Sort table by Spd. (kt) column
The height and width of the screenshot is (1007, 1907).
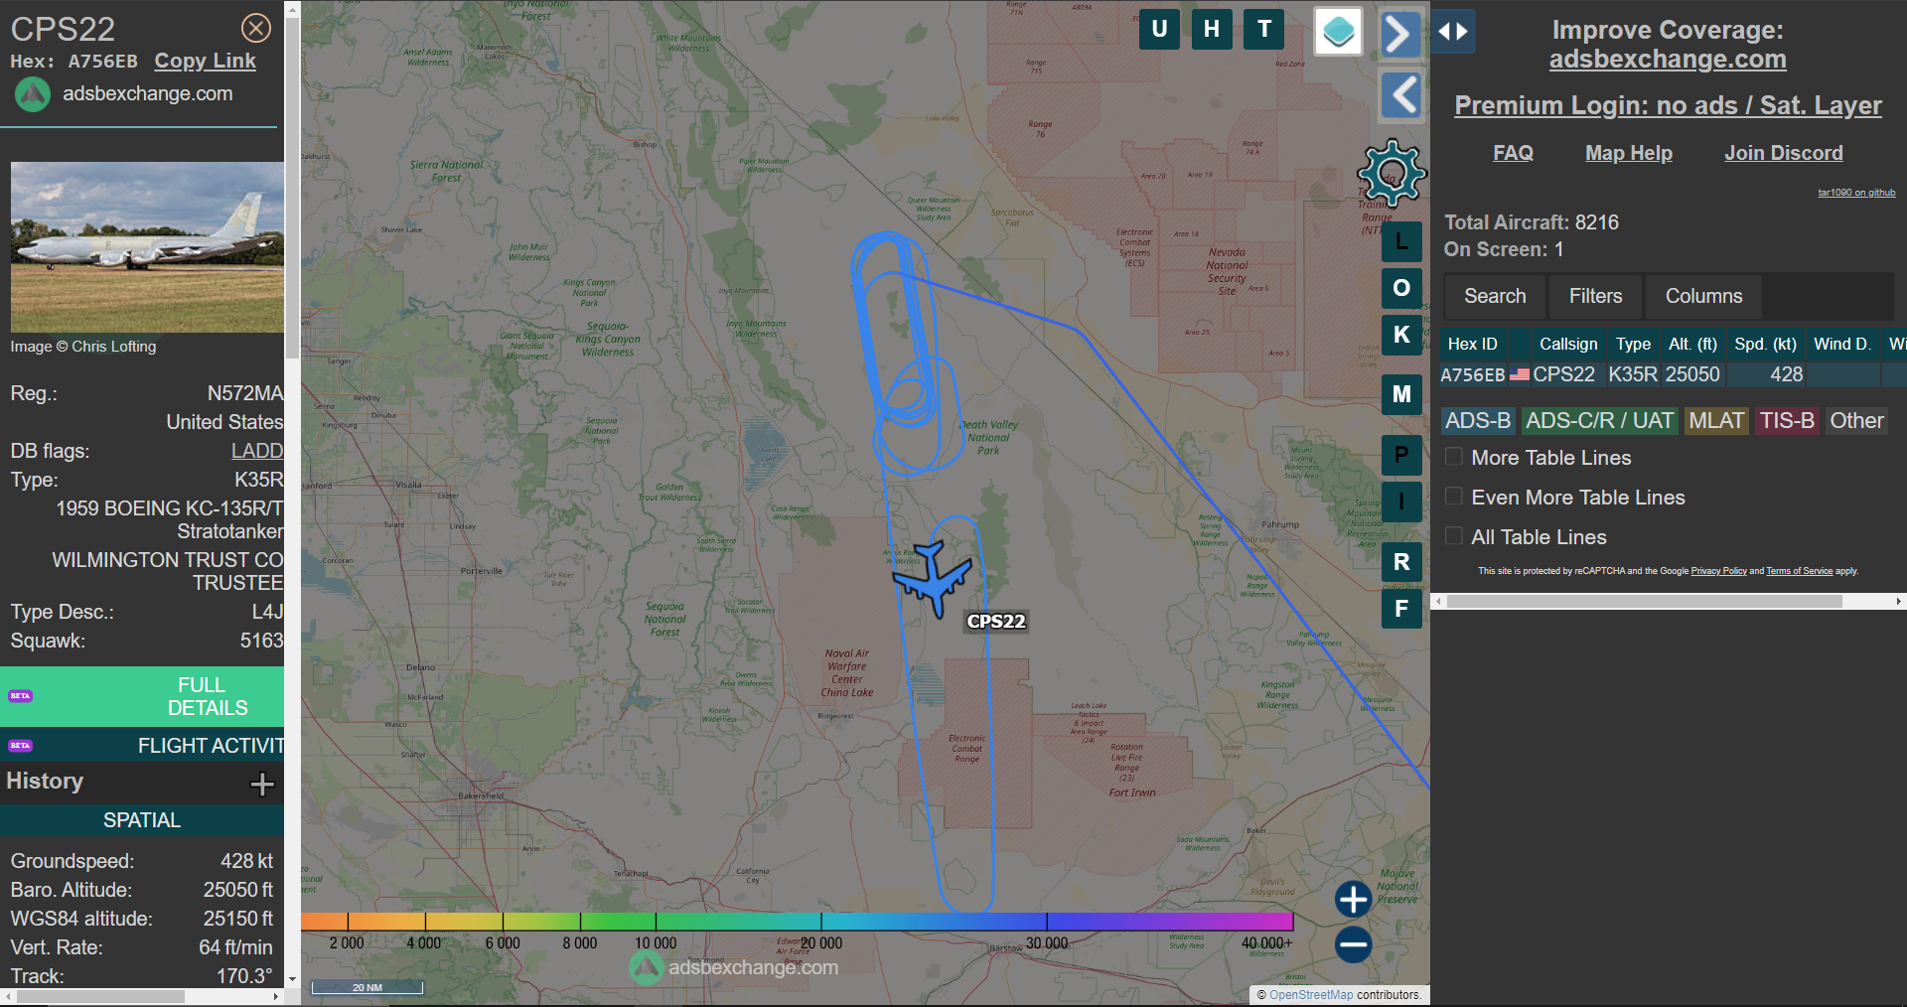1765,344
